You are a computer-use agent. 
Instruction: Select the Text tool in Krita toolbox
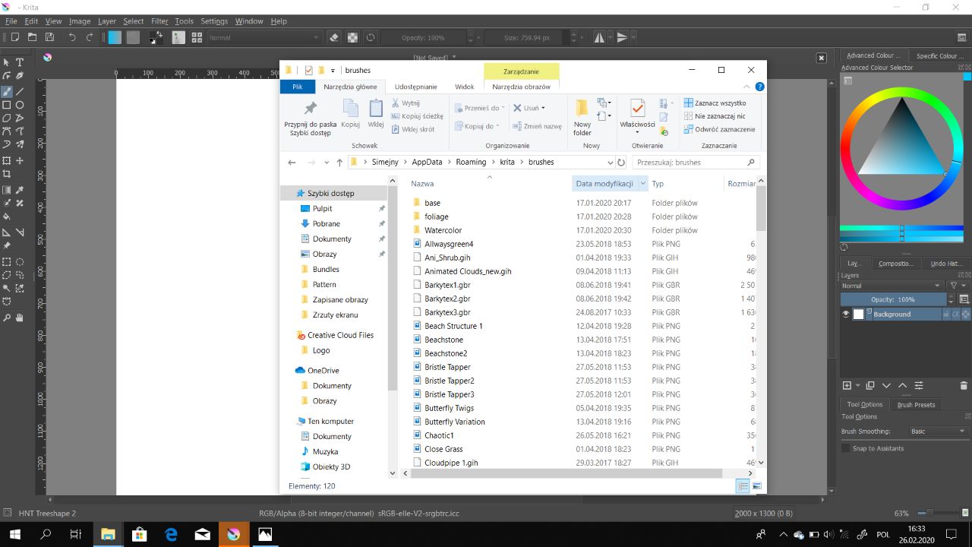pos(20,62)
